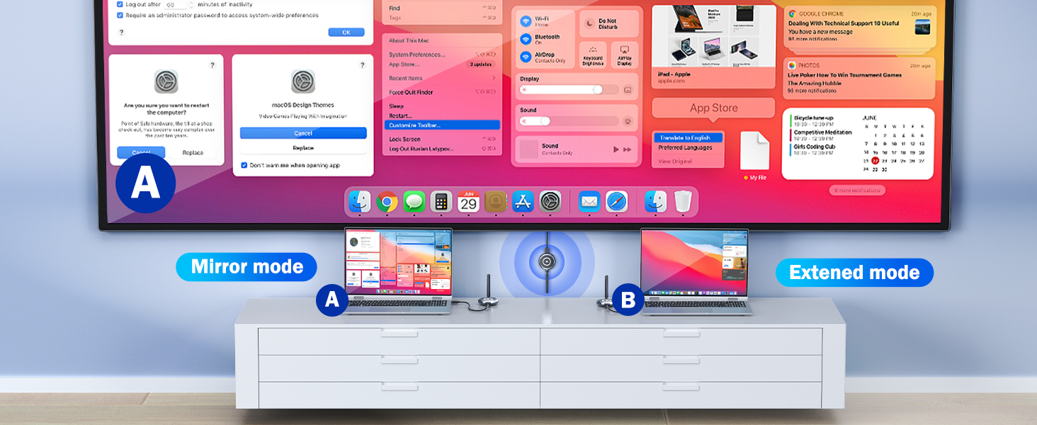Open the Calendar icon showing JUN 29
This screenshot has height=425, width=1037.
(468, 202)
